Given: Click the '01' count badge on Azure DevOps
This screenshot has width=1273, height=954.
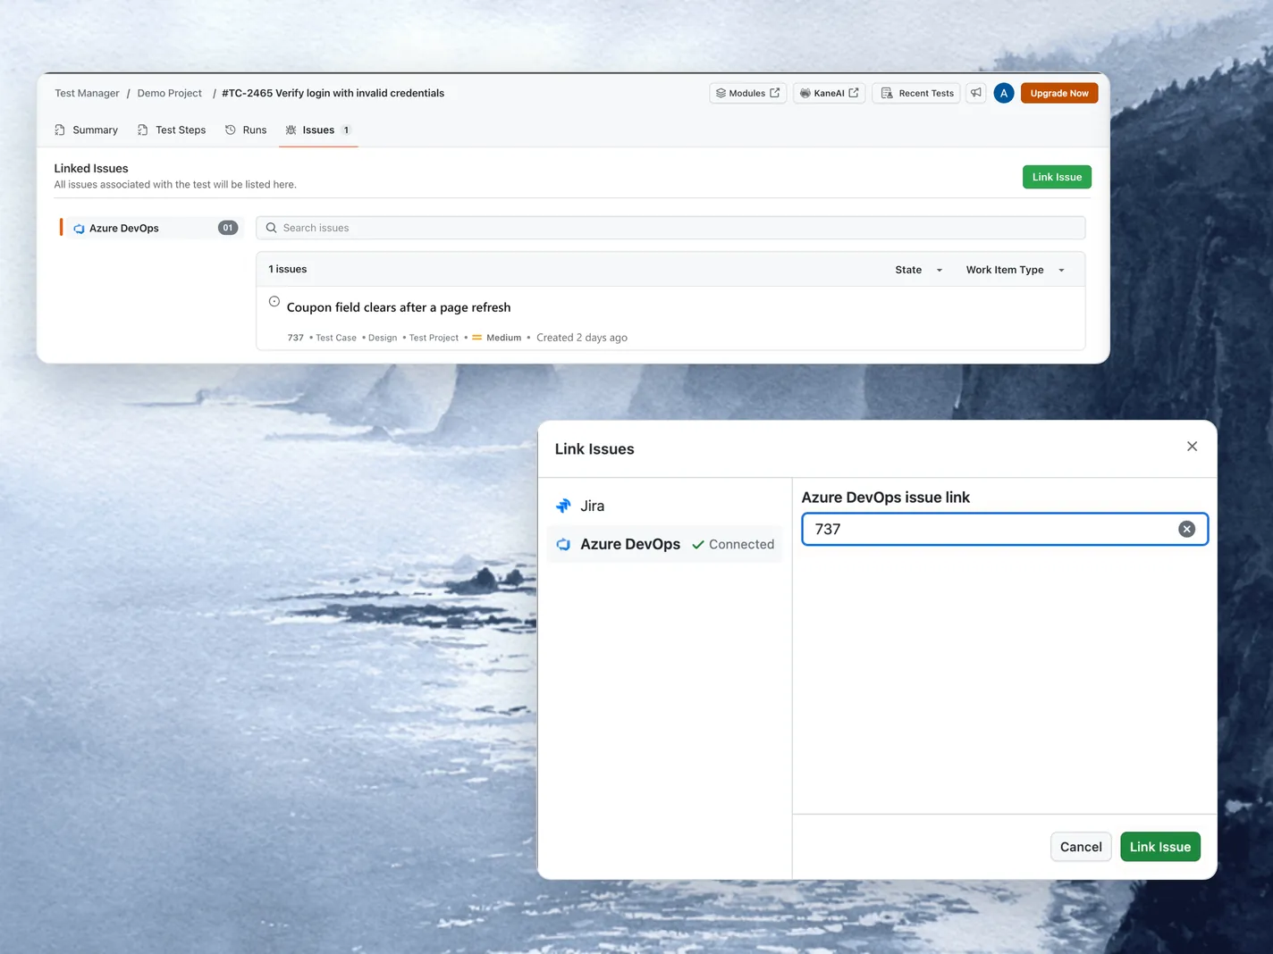Looking at the screenshot, I should (228, 228).
